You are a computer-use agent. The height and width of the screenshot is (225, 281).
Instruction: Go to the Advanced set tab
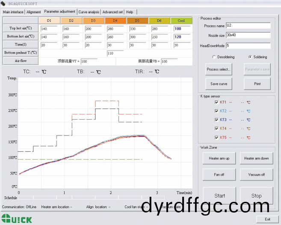click(x=112, y=12)
